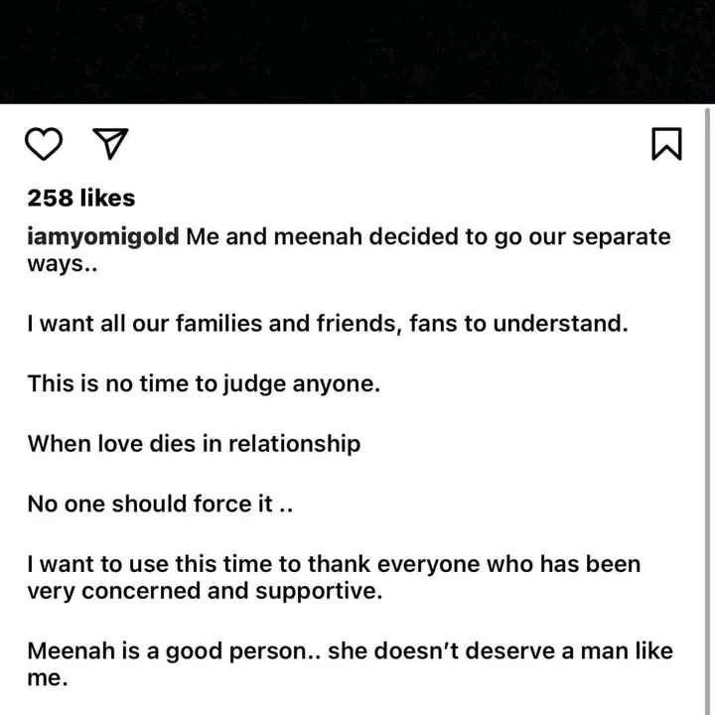This screenshot has height=715, width=715.
Task: Save the post with the bookmark icon
Action: [x=666, y=145]
